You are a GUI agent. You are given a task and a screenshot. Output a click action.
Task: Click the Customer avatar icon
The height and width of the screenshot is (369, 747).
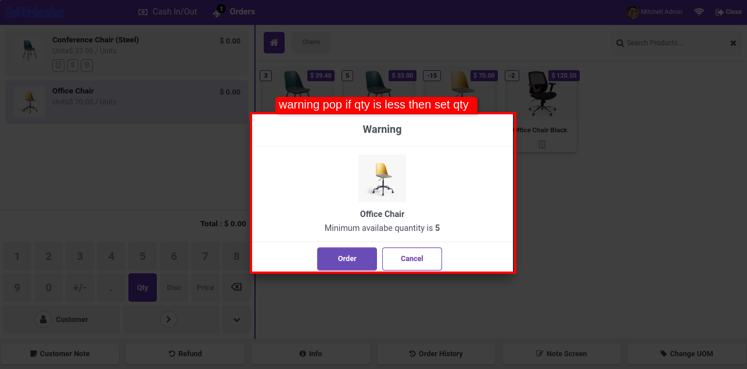(x=43, y=319)
